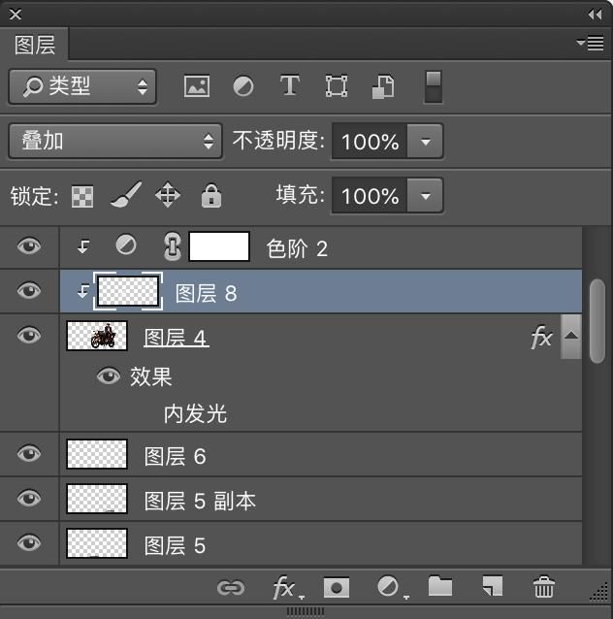The image size is (613, 619).
Task: Click the panel bottom resize grip
Action: coord(306,611)
